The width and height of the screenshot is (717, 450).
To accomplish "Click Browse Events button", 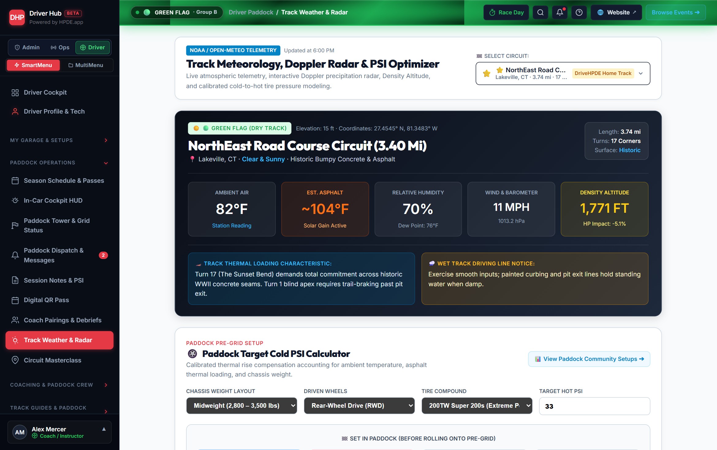I will point(676,13).
